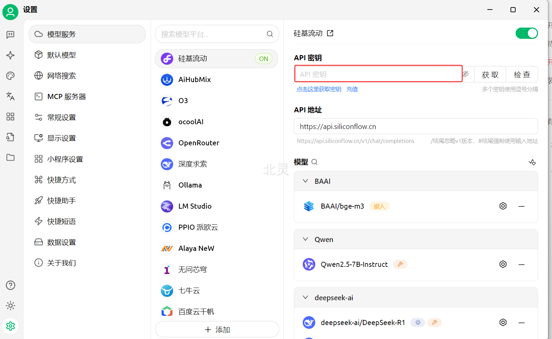Click the user avatar icon
The height and width of the screenshot is (339, 552).
pyautogui.click(x=11, y=12)
